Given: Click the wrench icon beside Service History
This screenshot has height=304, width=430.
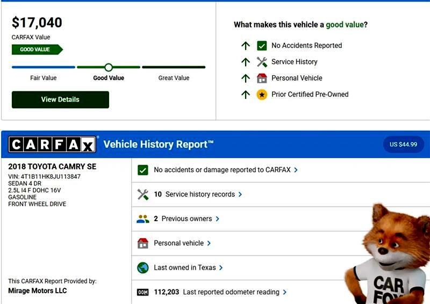Looking at the screenshot, I should pos(262,62).
